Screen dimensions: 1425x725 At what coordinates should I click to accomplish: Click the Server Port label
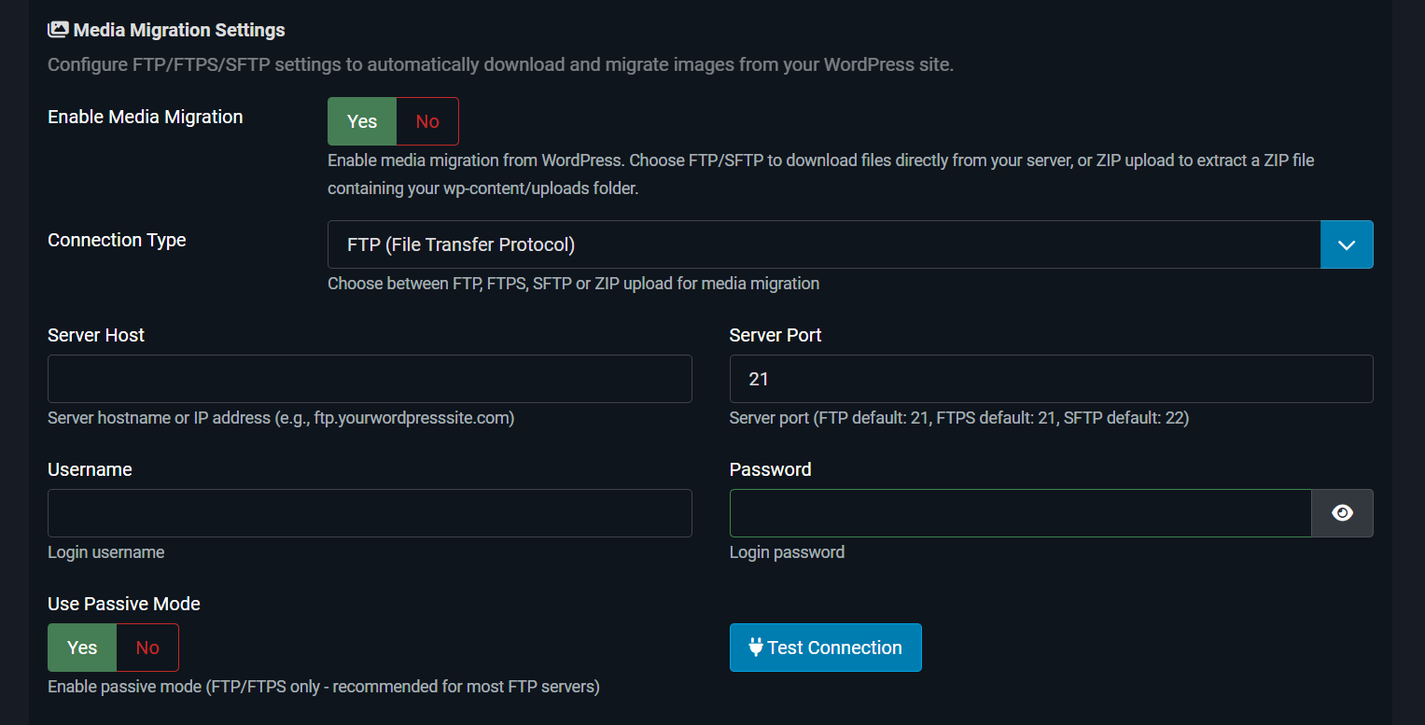pos(775,335)
